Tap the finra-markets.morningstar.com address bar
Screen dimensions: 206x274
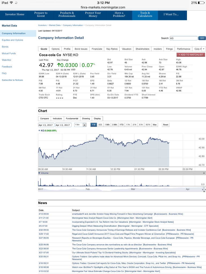[x=103, y=7]
